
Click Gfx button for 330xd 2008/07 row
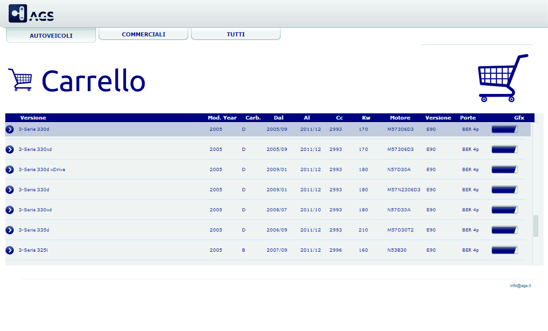point(505,210)
